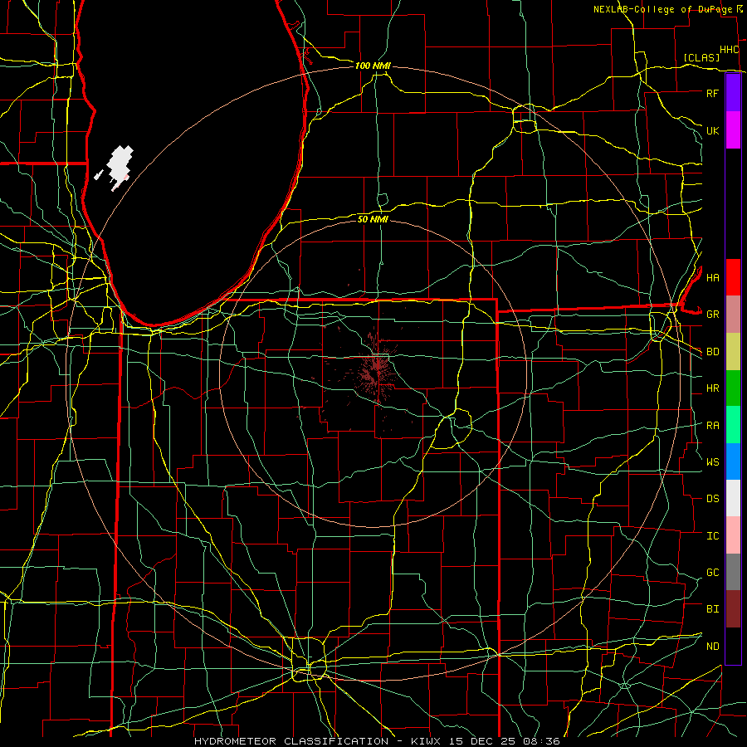The height and width of the screenshot is (747, 747).
Task: Click the 100 NMI range ring label
Action: 373,66
